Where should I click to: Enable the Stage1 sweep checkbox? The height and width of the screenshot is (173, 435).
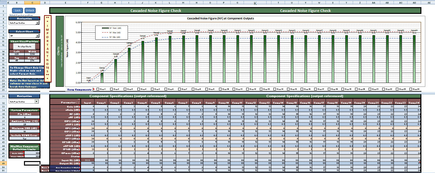[x=98, y=89]
